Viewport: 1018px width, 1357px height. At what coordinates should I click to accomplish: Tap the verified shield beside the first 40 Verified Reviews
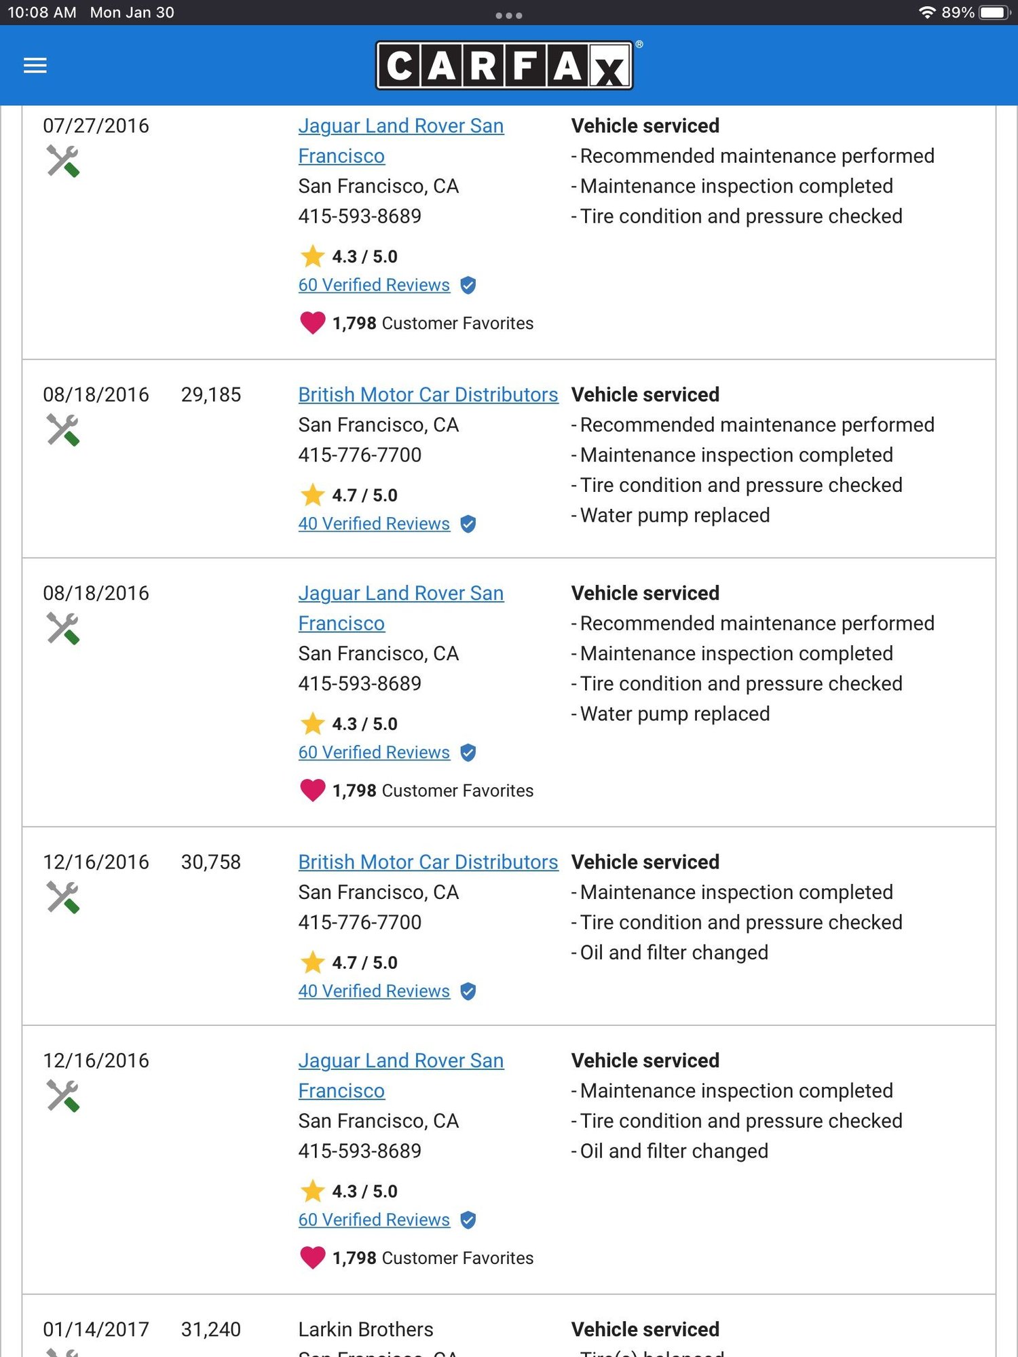[468, 524]
